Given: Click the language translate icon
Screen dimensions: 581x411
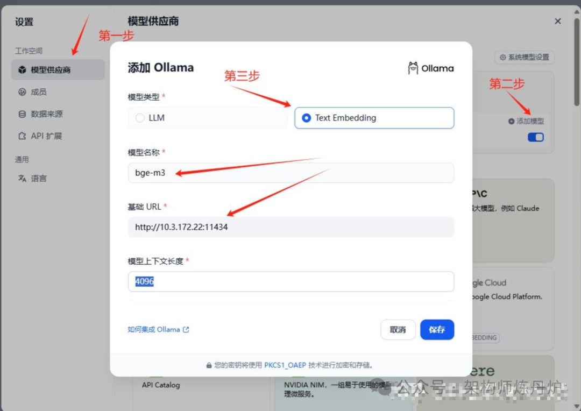Looking at the screenshot, I should (x=22, y=178).
